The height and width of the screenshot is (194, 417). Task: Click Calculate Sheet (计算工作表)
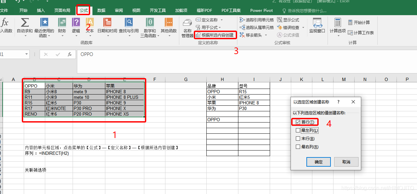click(361, 33)
